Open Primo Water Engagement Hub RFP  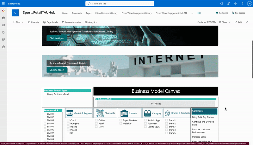pyautogui.click(x=171, y=13)
